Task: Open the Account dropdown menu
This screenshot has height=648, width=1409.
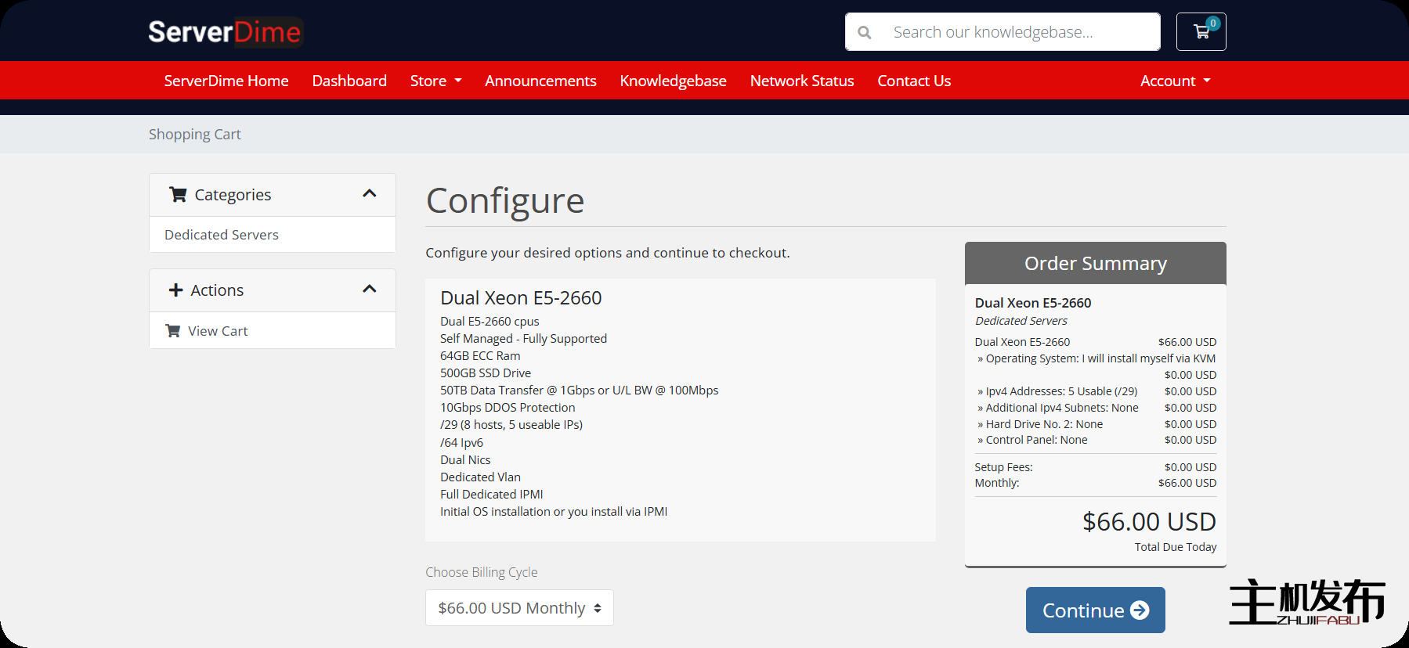Action: [1175, 81]
